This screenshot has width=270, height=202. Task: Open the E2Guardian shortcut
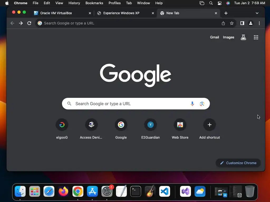[x=151, y=129]
